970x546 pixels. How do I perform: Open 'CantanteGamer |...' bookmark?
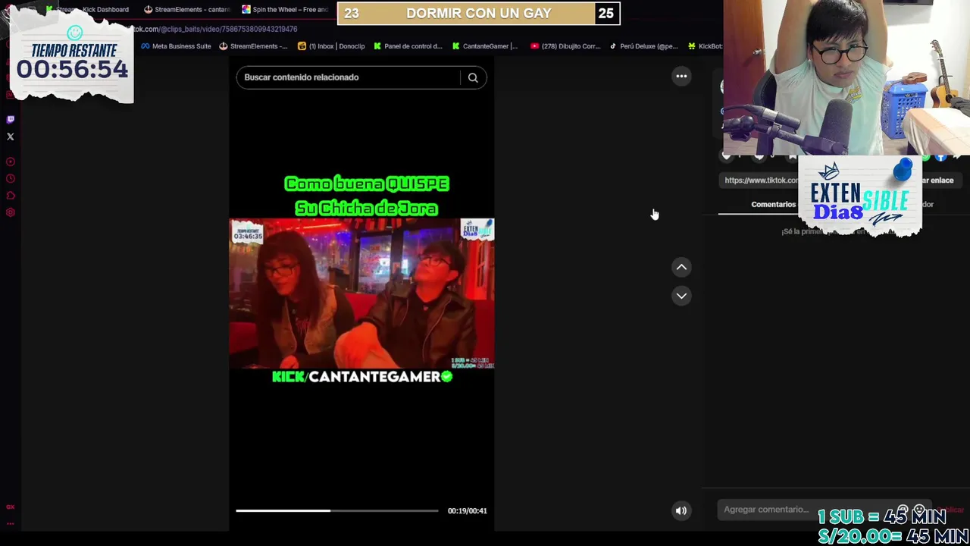tap(485, 46)
